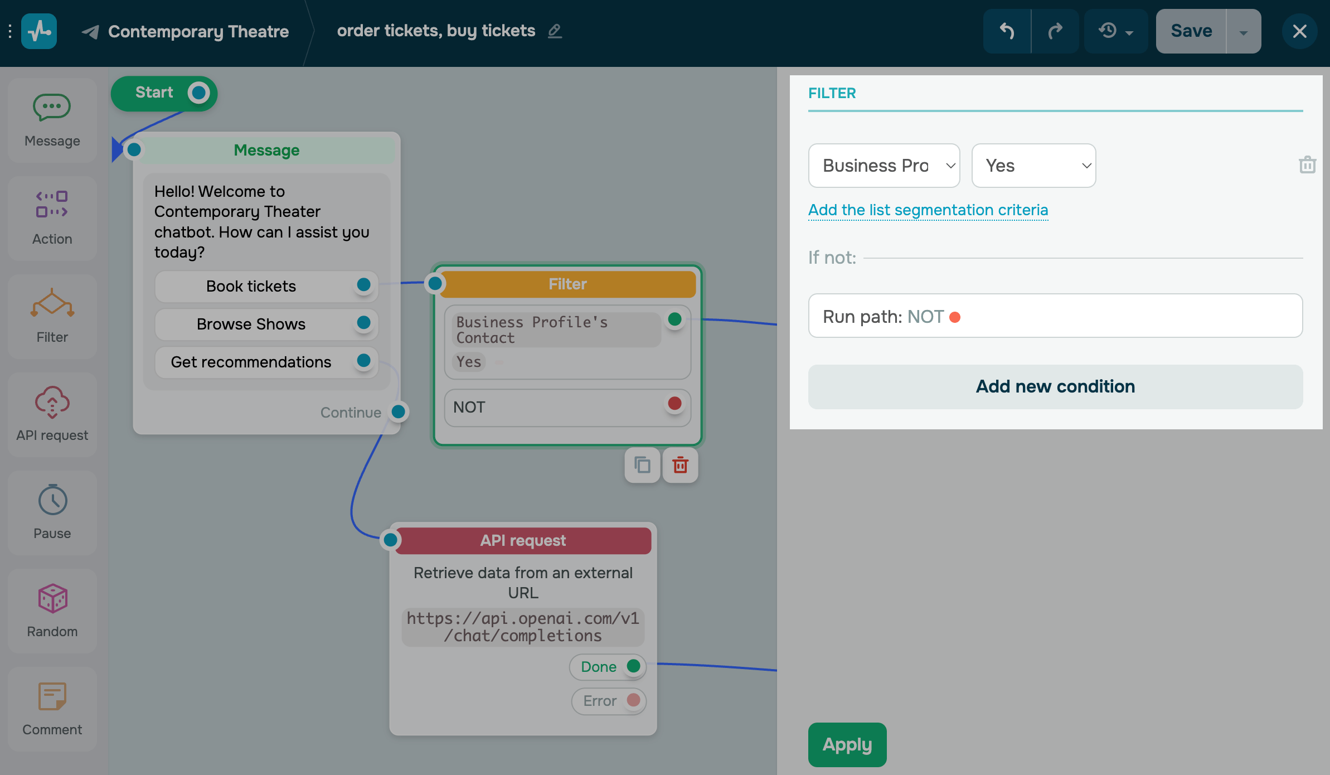This screenshot has height=775, width=1330.
Task: Open the Business Pro field dropdown
Action: [x=884, y=165]
